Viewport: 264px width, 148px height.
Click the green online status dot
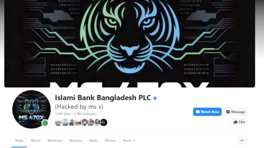click(x=45, y=123)
